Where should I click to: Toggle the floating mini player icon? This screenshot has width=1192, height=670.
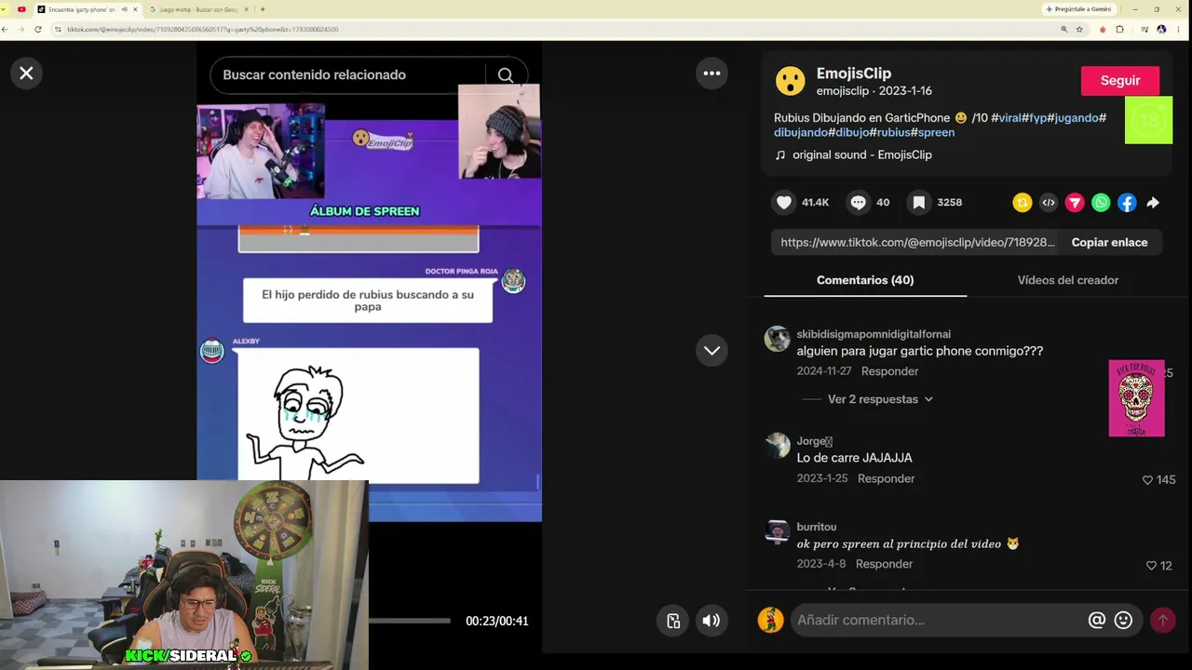pos(673,621)
